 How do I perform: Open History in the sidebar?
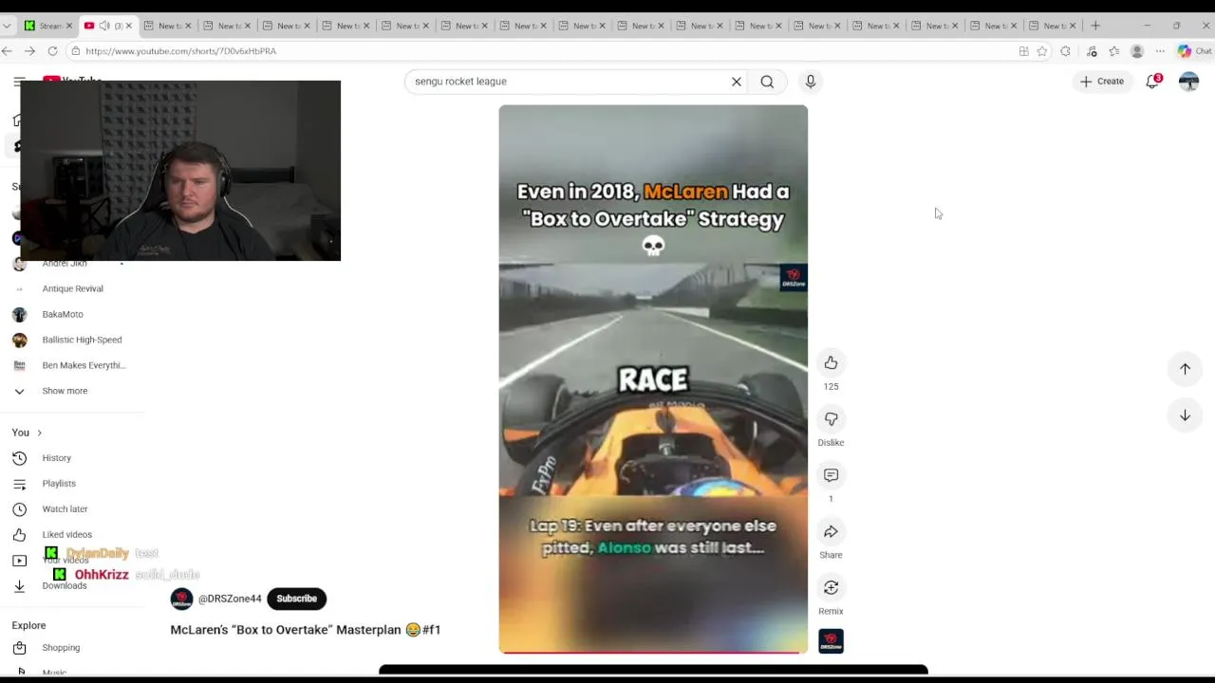tap(56, 458)
